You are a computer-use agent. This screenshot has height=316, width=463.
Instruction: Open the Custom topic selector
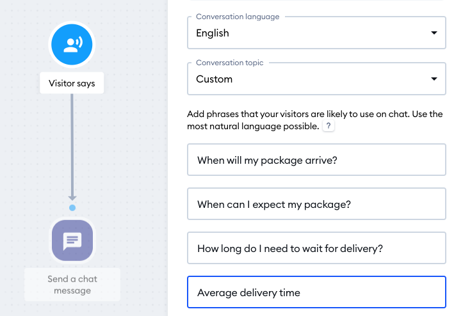[316, 79]
